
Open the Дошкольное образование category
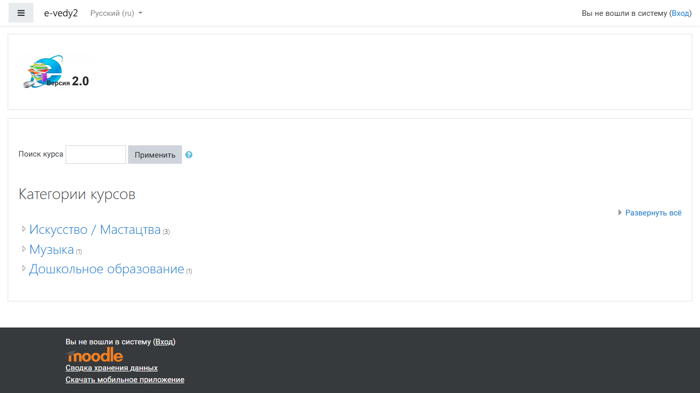click(x=107, y=269)
